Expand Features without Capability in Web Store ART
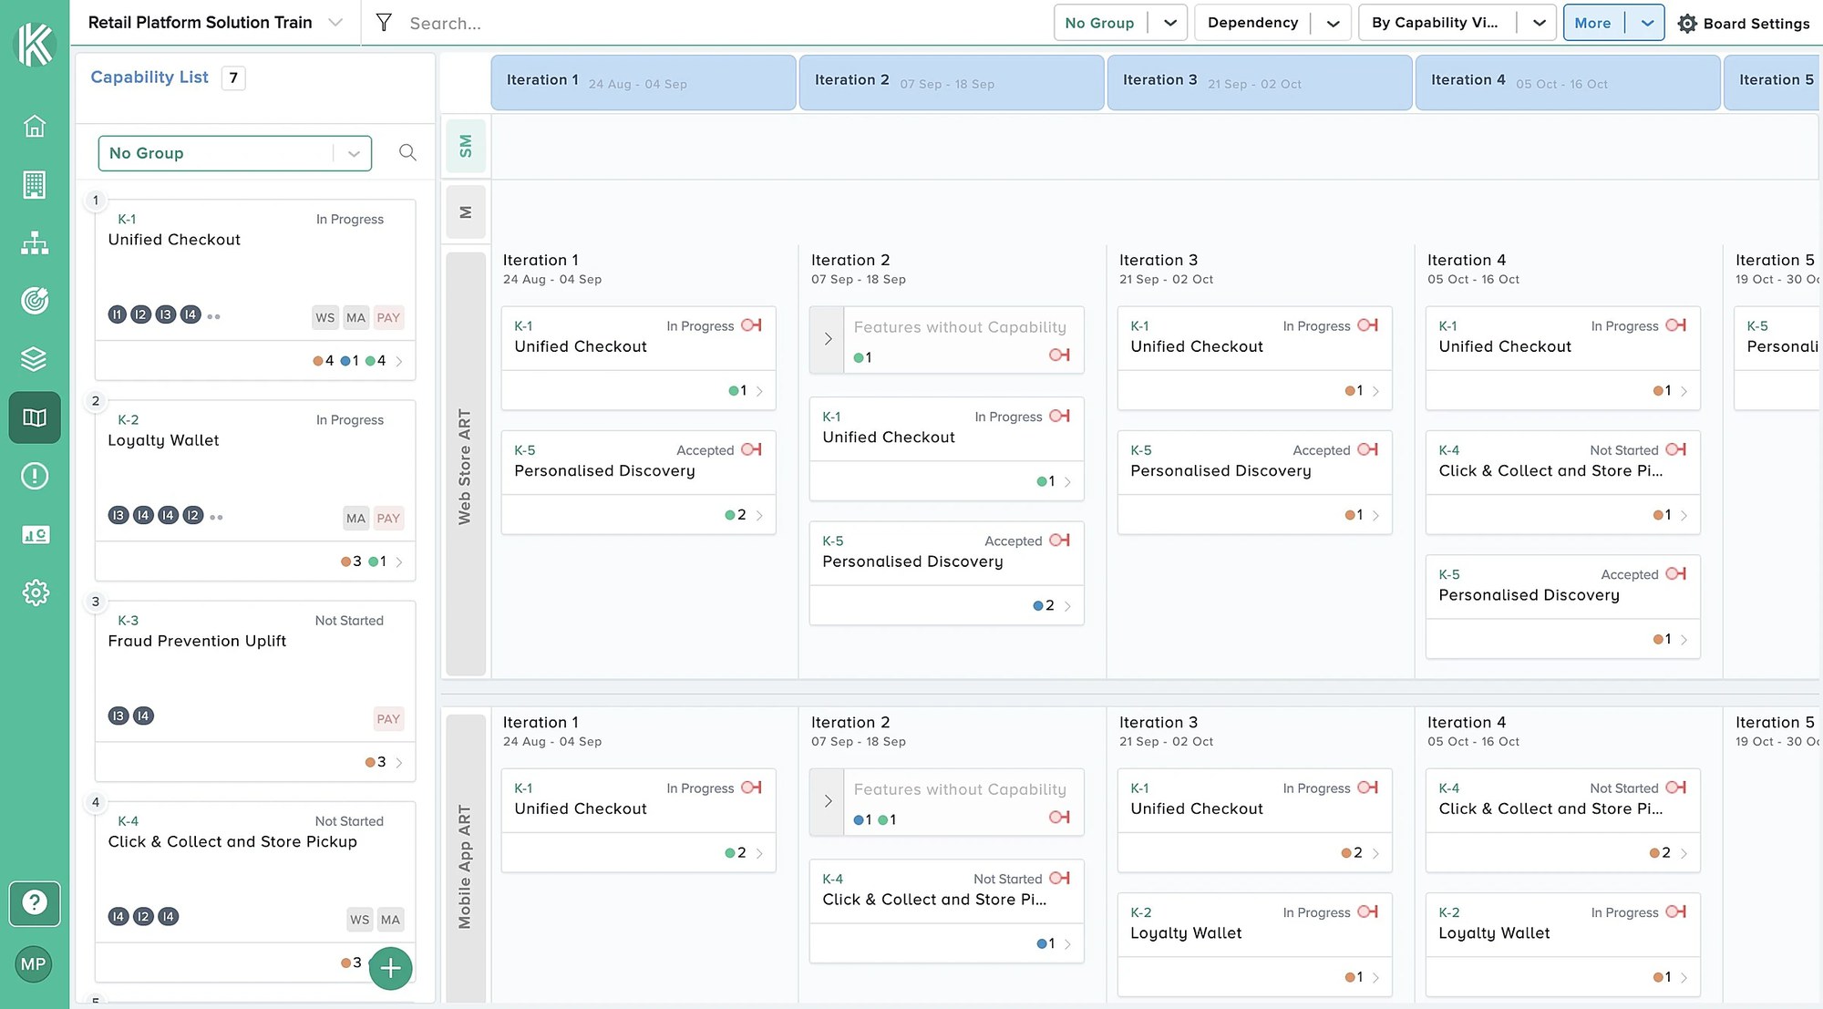This screenshot has height=1009, width=1823. (828, 339)
